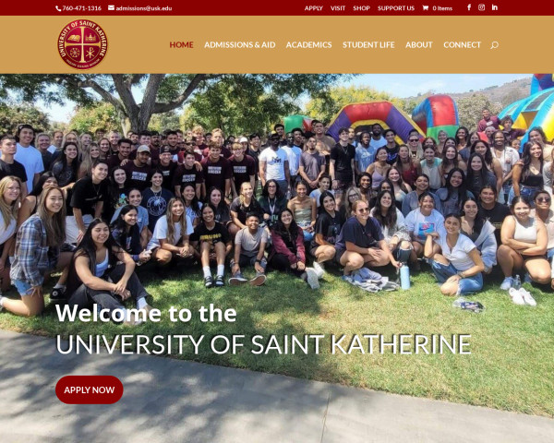
Task: Open the search magnifier icon
Action: (495, 45)
